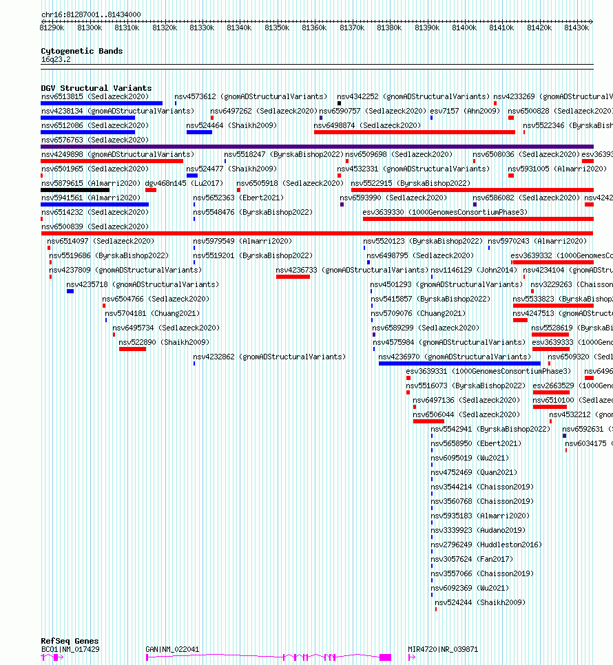Select nsv524244 (Shaikh2009) label
613x665 pixels.
[480, 602]
